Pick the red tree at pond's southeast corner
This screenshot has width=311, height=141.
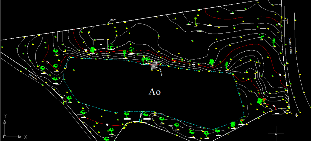coord(241,121)
